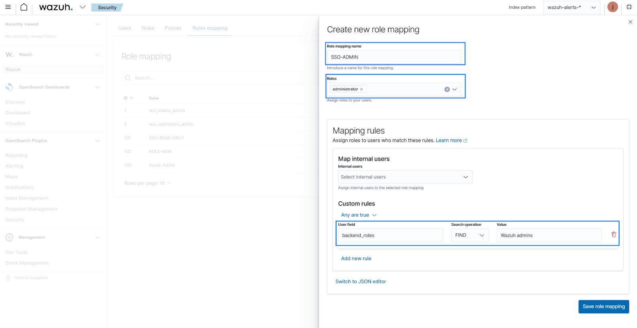Click Add new rule
The image size is (637, 328).
coord(356,258)
